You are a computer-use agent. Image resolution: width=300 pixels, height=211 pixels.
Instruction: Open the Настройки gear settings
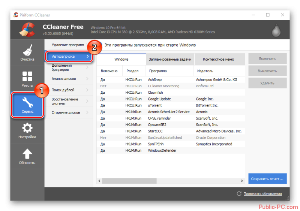pyautogui.click(x=27, y=131)
